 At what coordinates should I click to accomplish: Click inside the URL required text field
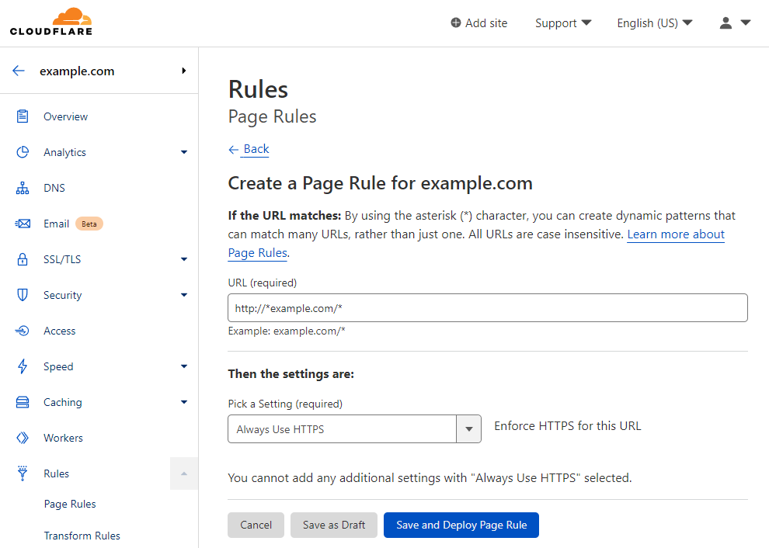point(487,307)
